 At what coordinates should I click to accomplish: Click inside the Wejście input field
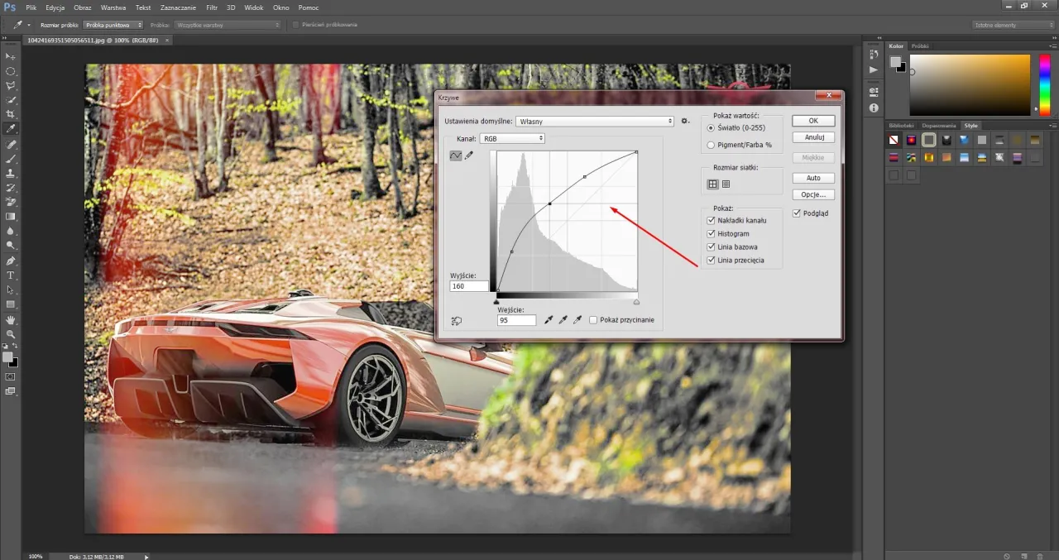click(x=518, y=318)
